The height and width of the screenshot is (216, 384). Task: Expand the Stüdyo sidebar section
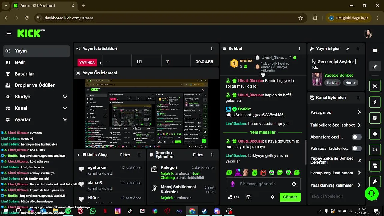point(37,97)
